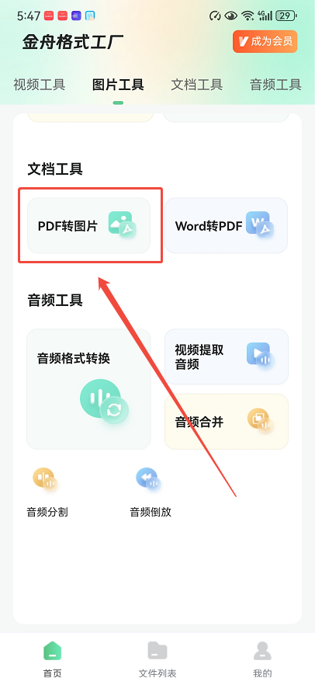Viewport: 315px width, 678px height.
Task: Go to 首页 home icon
Action: point(53,651)
